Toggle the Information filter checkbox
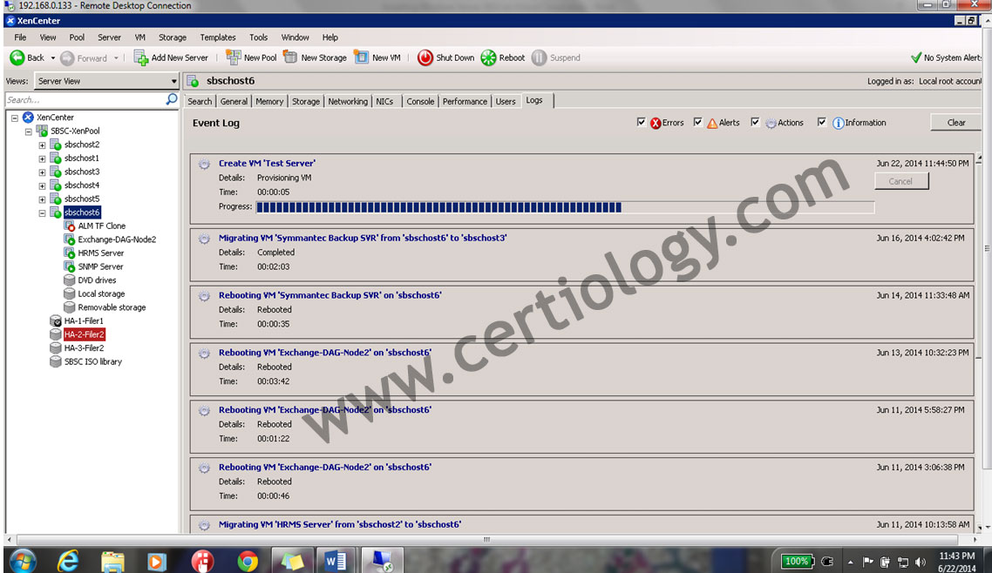 tap(822, 123)
